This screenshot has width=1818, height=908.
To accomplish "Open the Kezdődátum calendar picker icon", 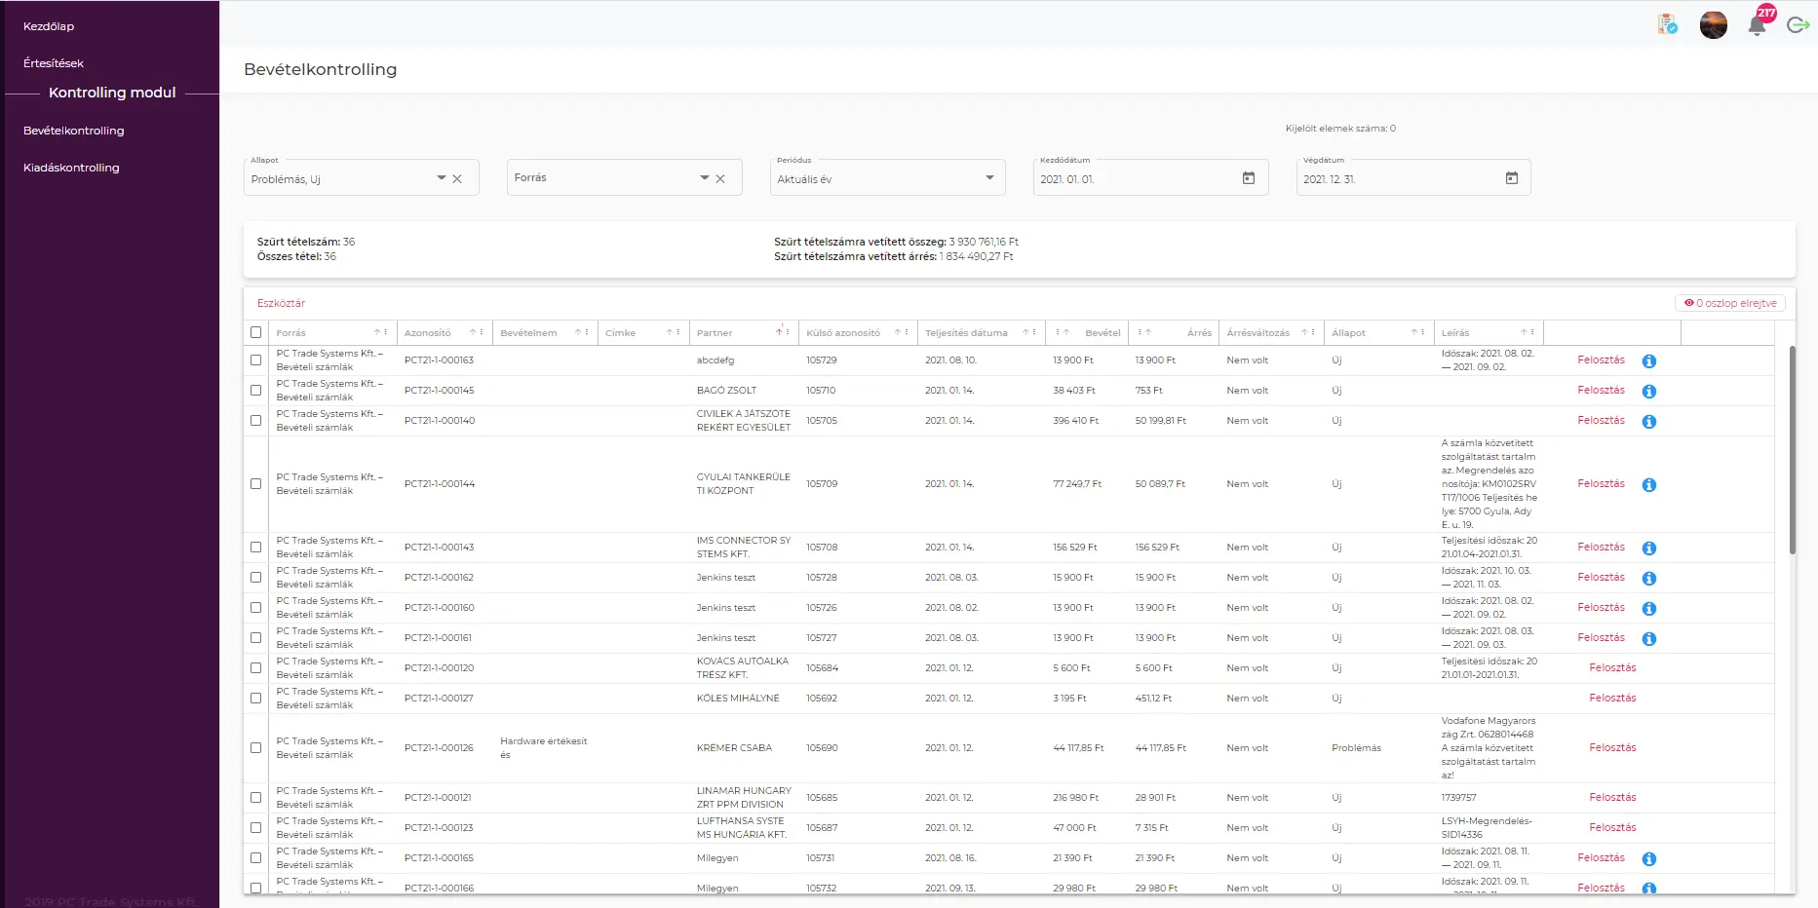I will (1248, 178).
